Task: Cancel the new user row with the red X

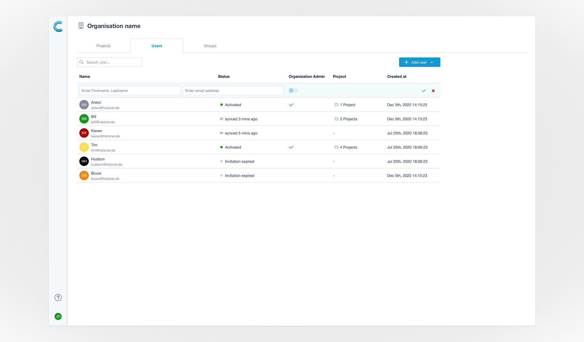Action: pos(433,91)
